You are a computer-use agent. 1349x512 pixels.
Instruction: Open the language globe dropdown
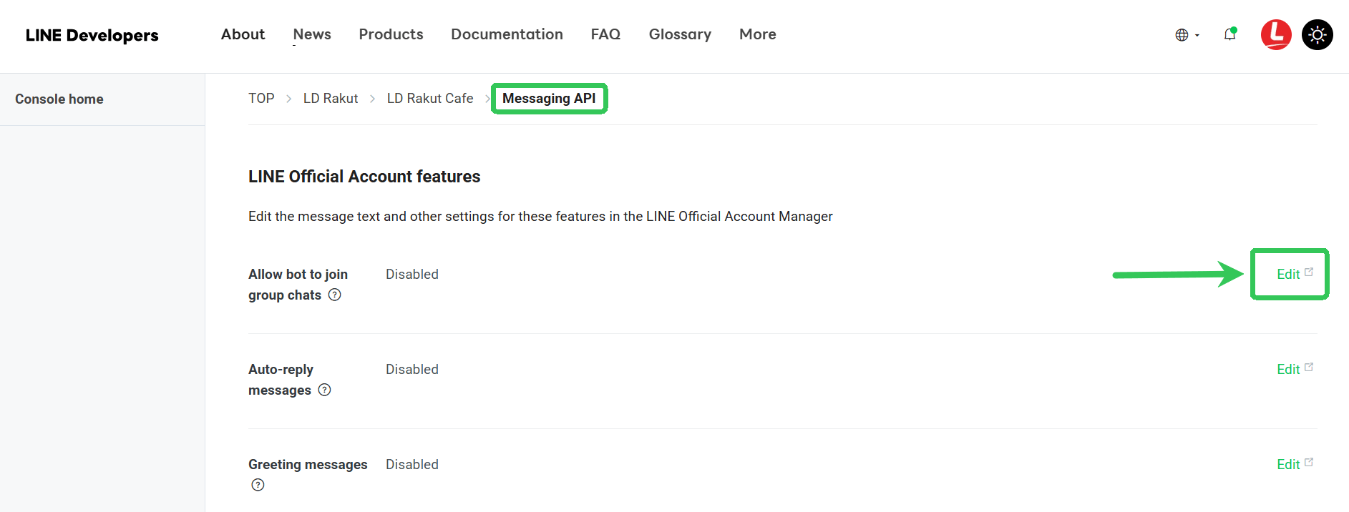click(1187, 35)
